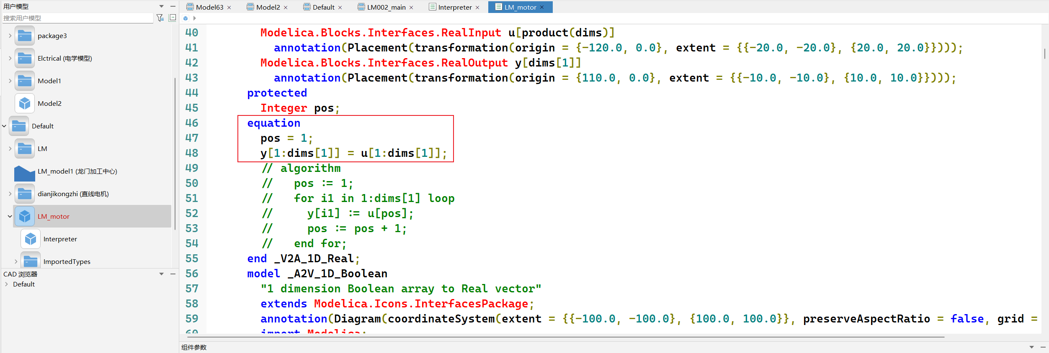Click line number 46 in gutter
This screenshot has height=353, width=1049.
(192, 123)
